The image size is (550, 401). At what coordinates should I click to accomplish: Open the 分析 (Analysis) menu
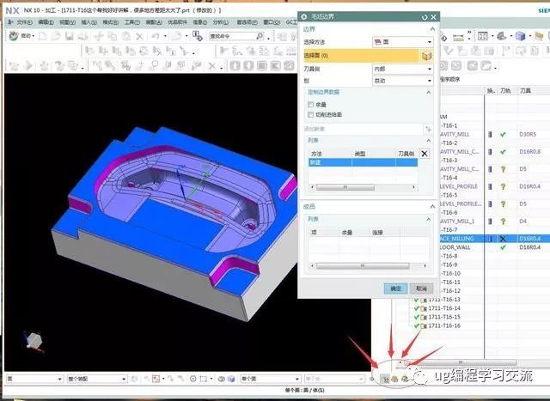pos(220,22)
